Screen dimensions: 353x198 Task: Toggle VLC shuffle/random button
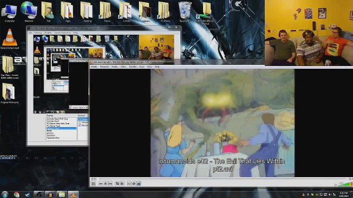pyautogui.click(x=139, y=184)
